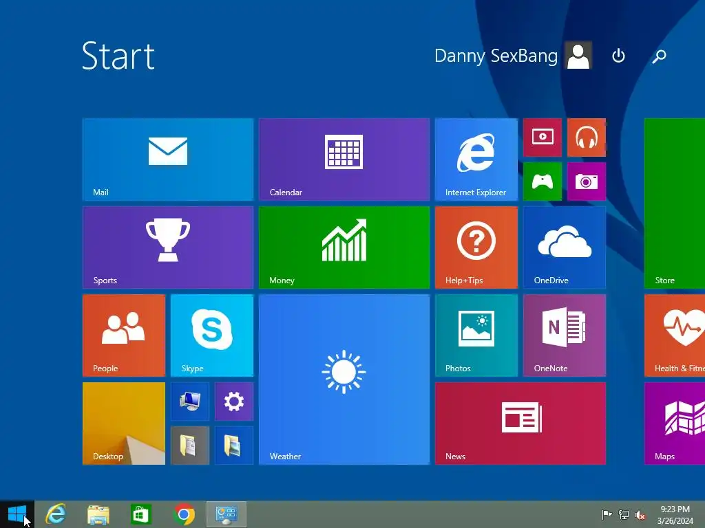Open PC settings gear tile
The width and height of the screenshot is (705, 528).
pyautogui.click(x=234, y=401)
